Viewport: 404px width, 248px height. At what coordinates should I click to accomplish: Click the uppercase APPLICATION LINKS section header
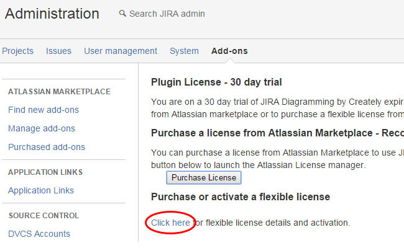(45, 172)
